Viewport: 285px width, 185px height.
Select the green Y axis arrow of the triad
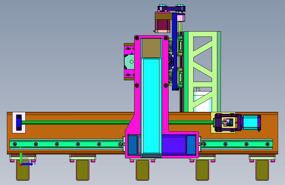pos(21,157)
